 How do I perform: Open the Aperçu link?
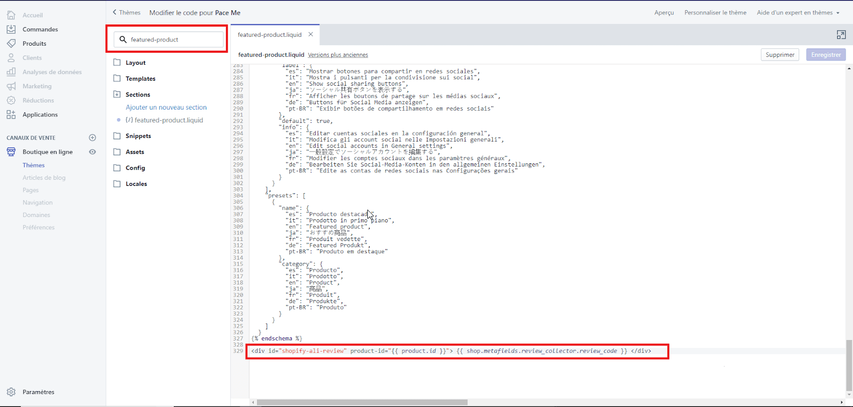(664, 13)
